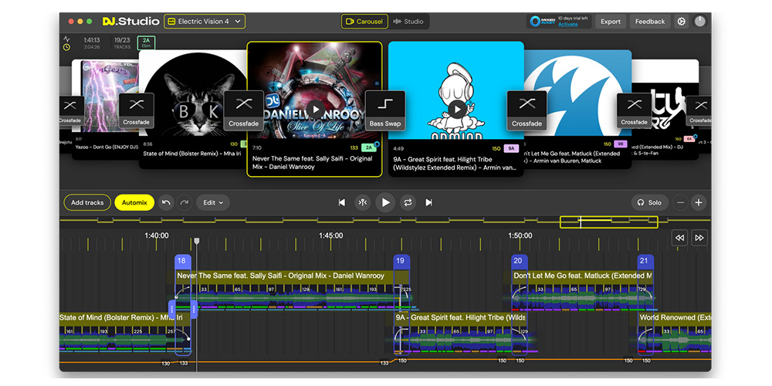Screen dimensions: 772x386
Task: Skip to the next track
Action: pyautogui.click(x=429, y=202)
